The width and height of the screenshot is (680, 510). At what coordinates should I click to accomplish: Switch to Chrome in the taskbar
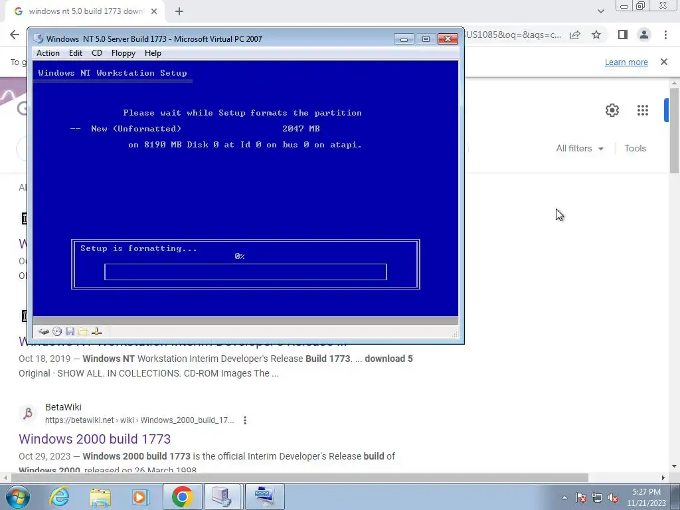click(x=182, y=497)
